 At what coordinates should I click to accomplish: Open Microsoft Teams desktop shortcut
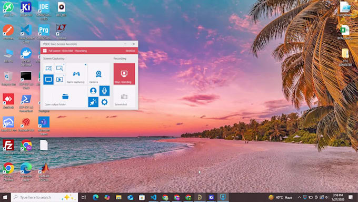pos(44,126)
